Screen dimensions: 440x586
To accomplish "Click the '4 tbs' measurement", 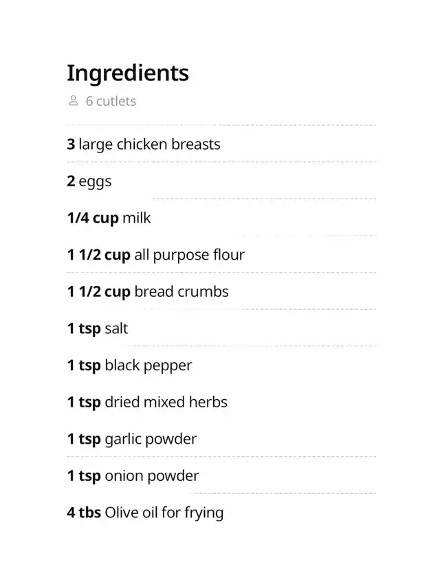I will click(84, 512).
